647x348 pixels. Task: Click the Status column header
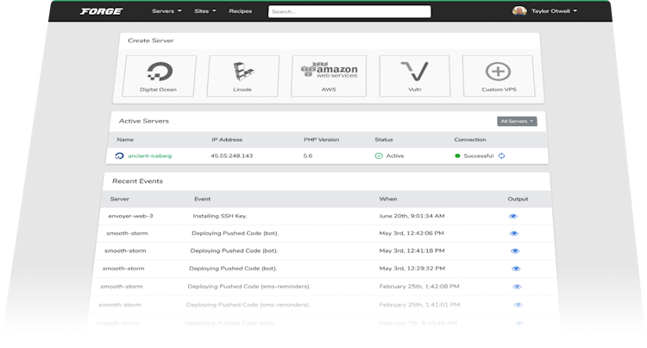[384, 140]
